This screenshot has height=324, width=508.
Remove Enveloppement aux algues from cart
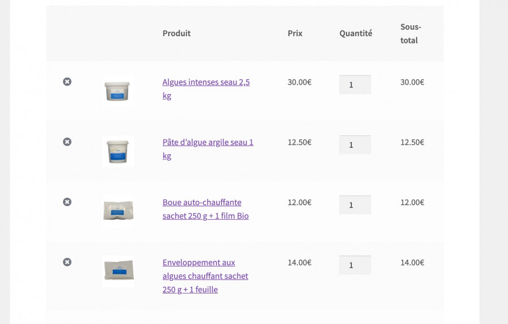(67, 262)
